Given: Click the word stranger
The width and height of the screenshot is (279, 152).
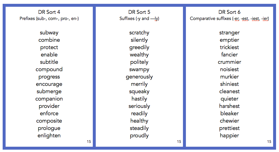Looking at the screenshot, I should [x=230, y=33].
